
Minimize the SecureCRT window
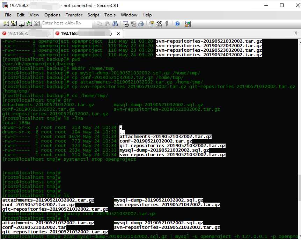click(x=266, y=5)
